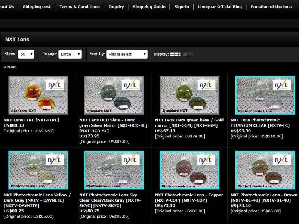The height and width of the screenshot is (224, 299).
Task: Click the Sign-in link
Action: pyautogui.click(x=182, y=7)
